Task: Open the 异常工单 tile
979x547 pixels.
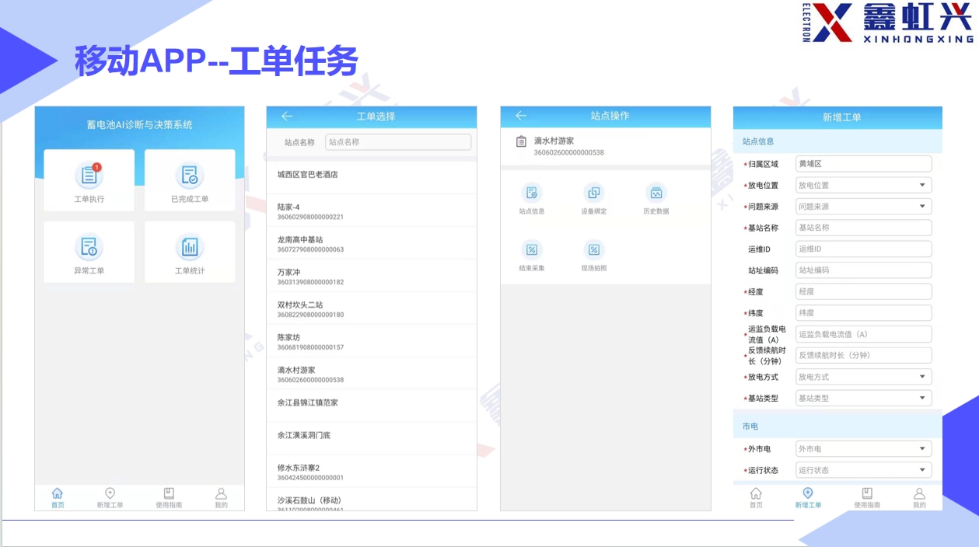Action: pos(89,252)
